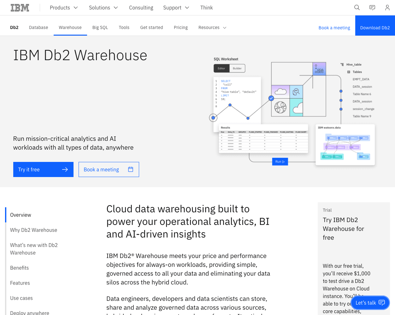Image resolution: width=395 pixels, height=315 pixels.
Task: Go to the Db2 home tab
Action: point(14,28)
